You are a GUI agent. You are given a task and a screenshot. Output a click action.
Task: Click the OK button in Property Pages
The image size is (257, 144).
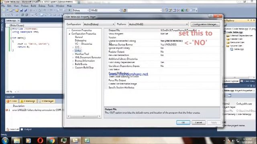click(183, 122)
